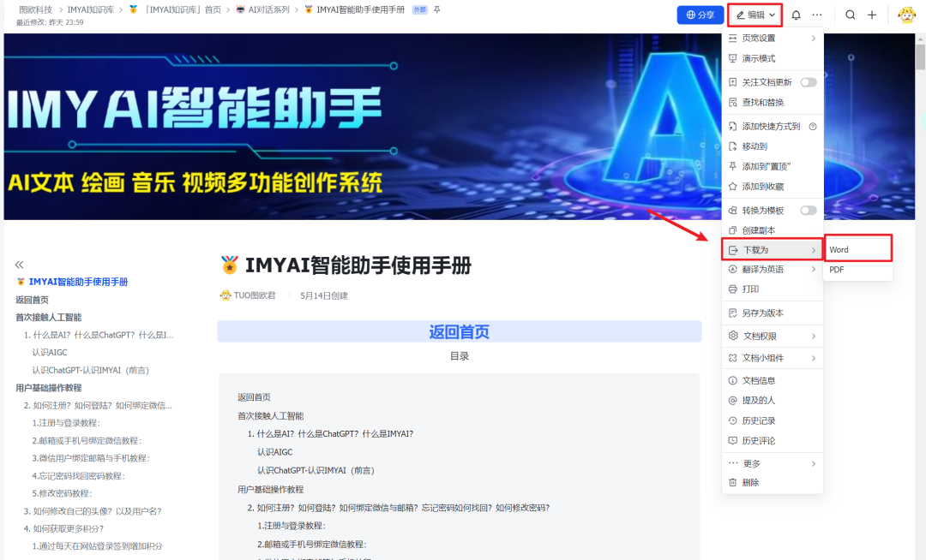Click the printer icon for 打印

(x=733, y=289)
